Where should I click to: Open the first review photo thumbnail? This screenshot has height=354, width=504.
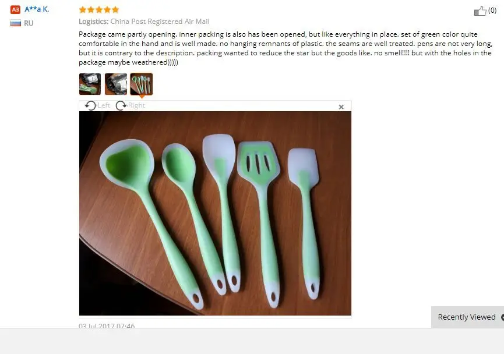(x=90, y=84)
